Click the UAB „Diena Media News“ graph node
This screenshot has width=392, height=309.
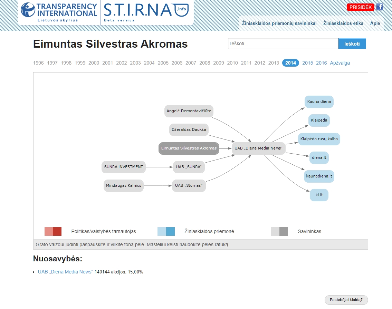pos(258,148)
